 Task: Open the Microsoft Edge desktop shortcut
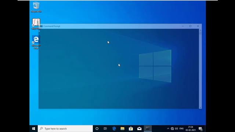[36, 42]
